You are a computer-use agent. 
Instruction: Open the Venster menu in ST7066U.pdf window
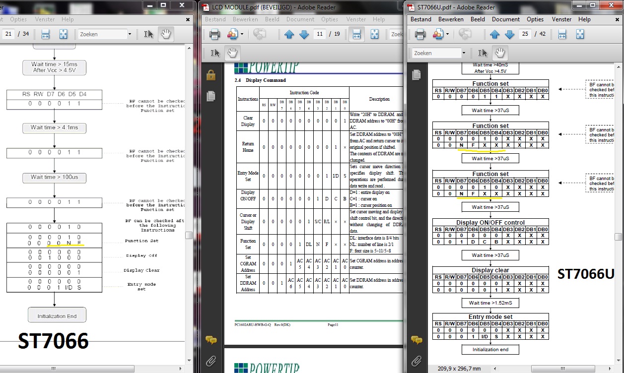click(x=562, y=19)
